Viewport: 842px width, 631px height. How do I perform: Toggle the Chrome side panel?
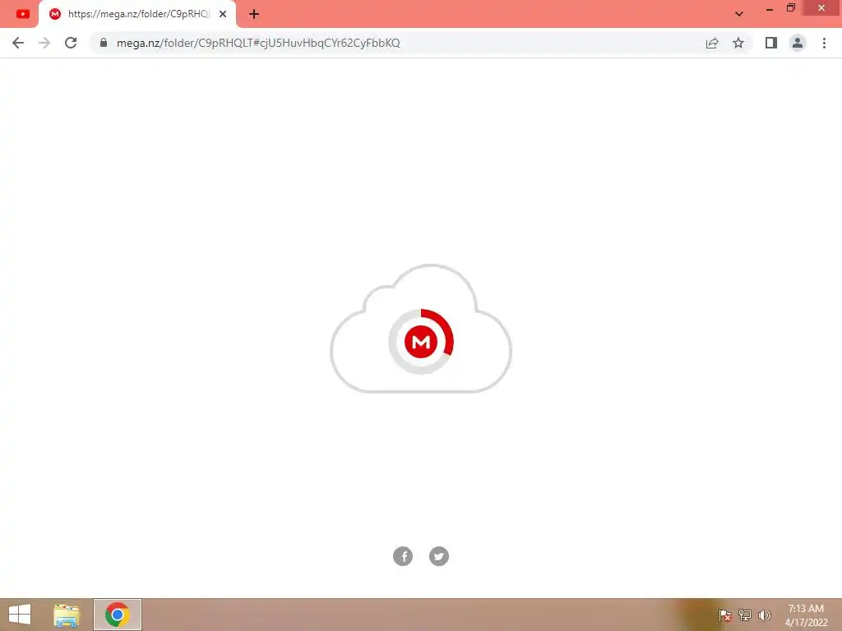771,43
